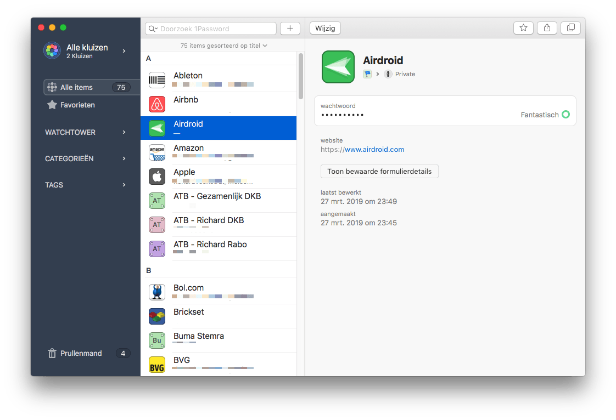The height and width of the screenshot is (420, 616).
Task: Mark item as favorite with star button
Action: pyautogui.click(x=523, y=28)
